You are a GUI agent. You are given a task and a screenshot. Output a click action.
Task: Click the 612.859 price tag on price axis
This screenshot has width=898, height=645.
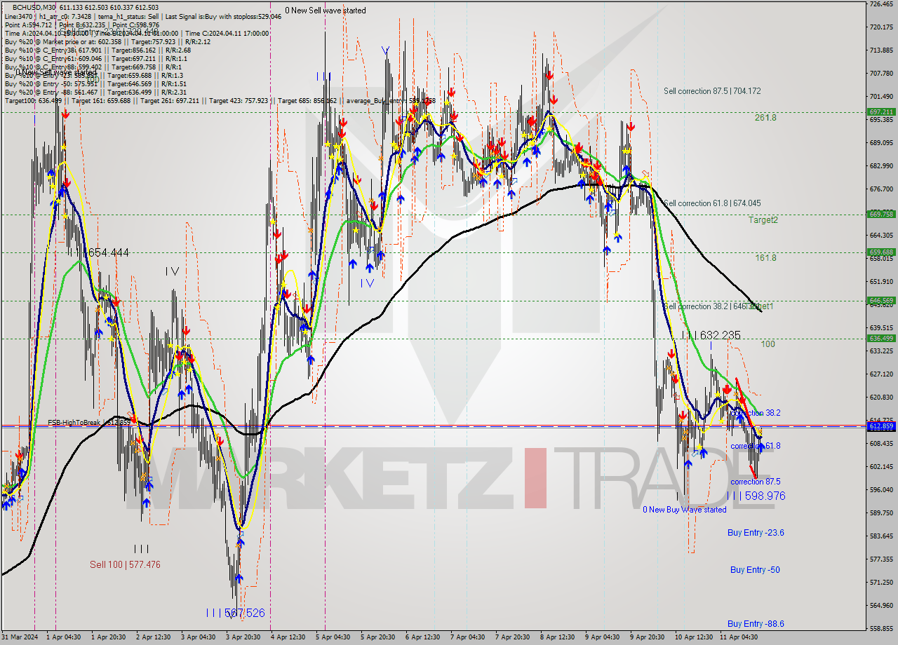(881, 426)
